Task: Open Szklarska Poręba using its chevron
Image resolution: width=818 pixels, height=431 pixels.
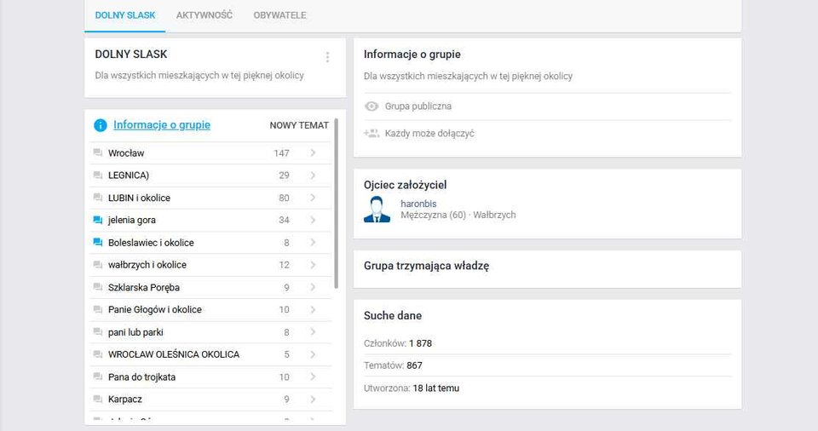Action: point(313,287)
